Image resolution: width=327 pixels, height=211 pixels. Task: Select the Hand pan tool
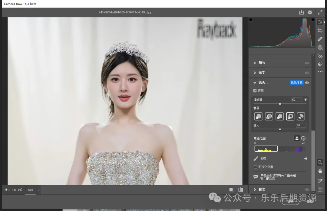coord(320,171)
